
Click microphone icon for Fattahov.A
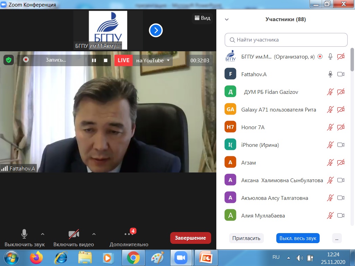tap(330, 74)
